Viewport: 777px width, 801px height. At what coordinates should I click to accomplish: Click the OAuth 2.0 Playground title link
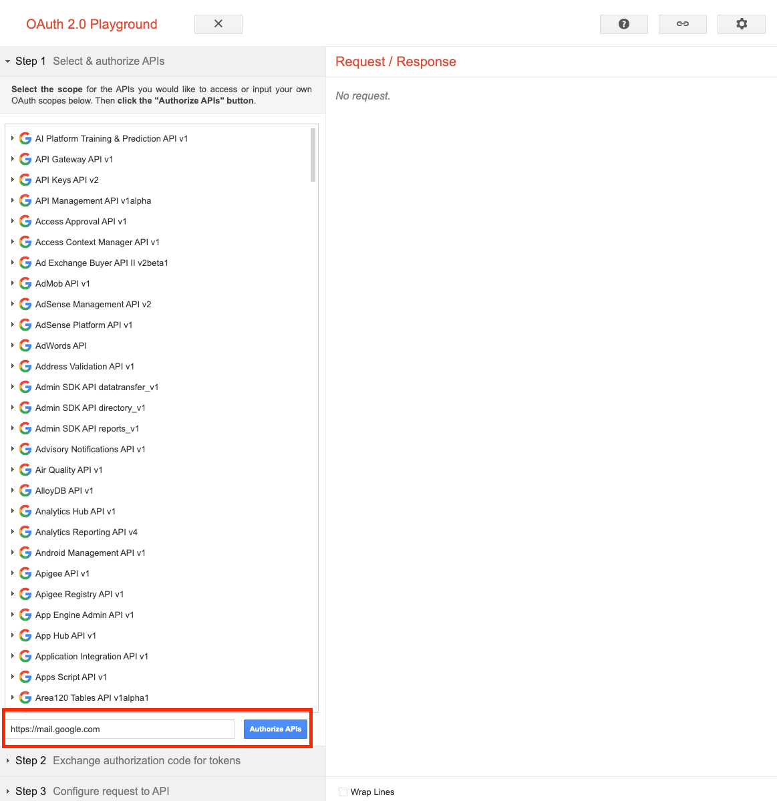tap(92, 24)
